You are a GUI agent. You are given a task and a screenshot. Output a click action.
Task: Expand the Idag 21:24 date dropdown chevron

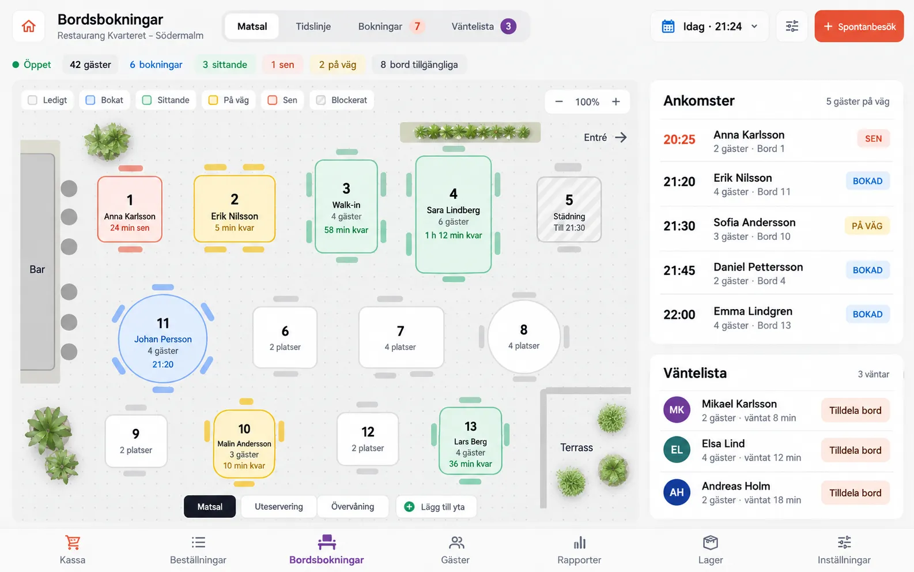[754, 27]
